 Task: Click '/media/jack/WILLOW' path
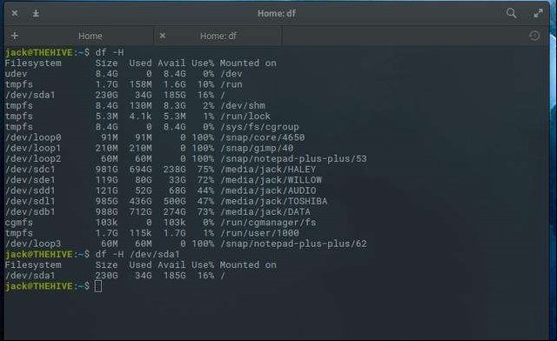[x=271, y=180]
